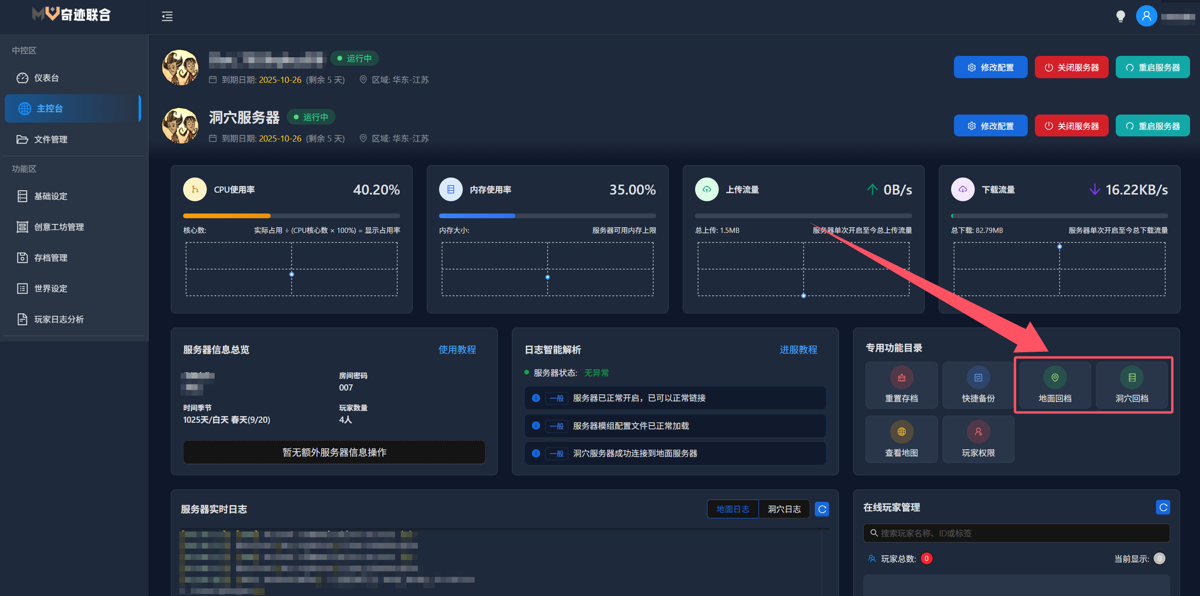The height and width of the screenshot is (596, 1200).
Task: Open the 重置存档 (reset save) function
Action: 901,385
